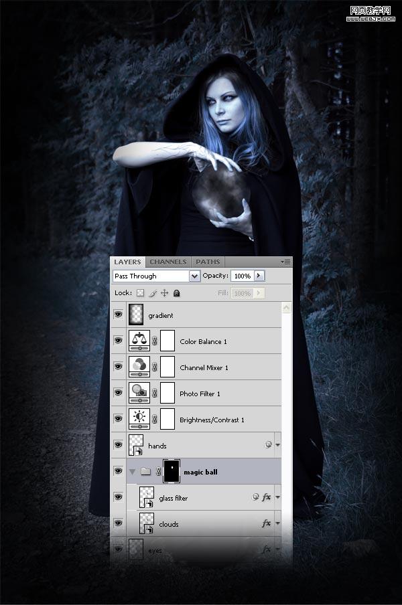Select the Channel Mixer 1 layer name

pyautogui.click(x=204, y=367)
